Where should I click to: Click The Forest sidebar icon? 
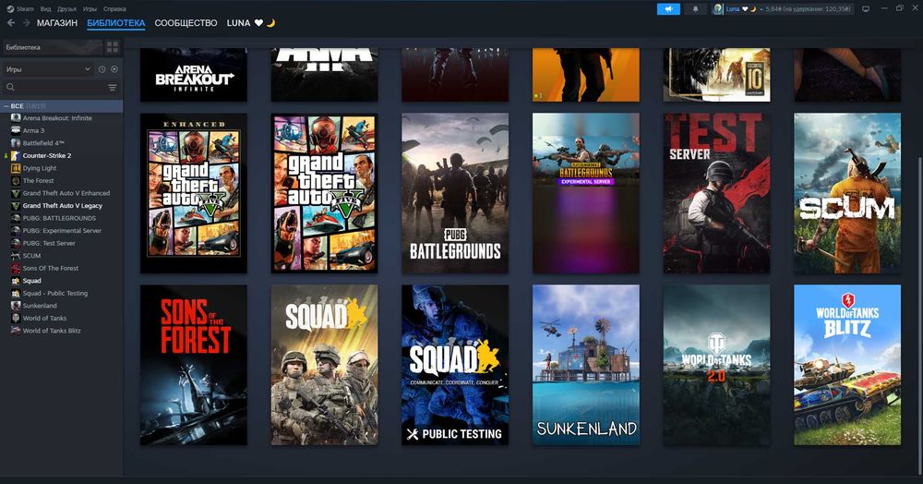coord(16,181)
